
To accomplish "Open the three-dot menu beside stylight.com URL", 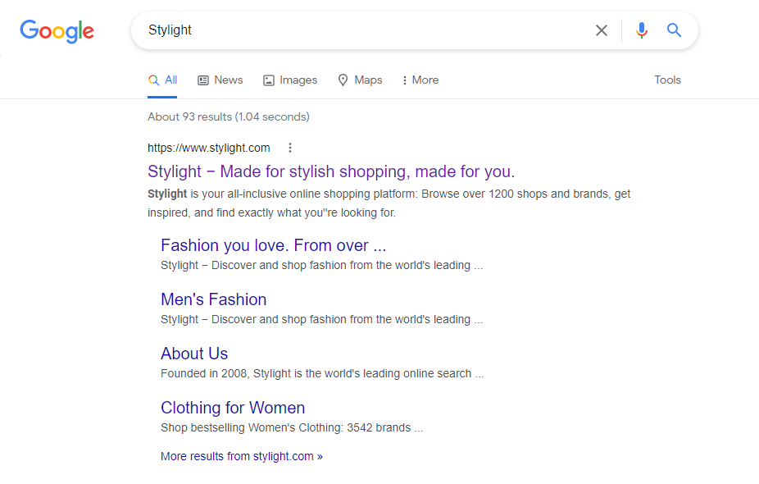I will 290,148.
